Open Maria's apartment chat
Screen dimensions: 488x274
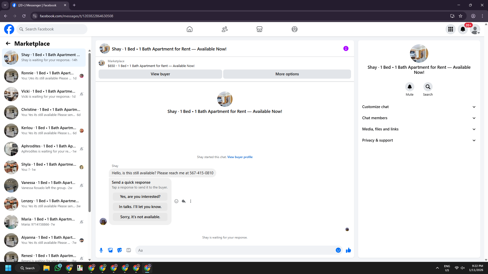[44, 222]
